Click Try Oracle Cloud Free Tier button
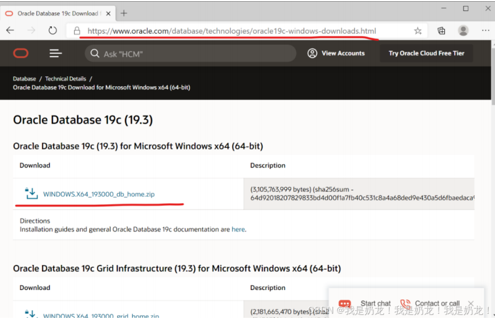Image resolution: width=495 pixels, height=319 pixels. pyautogui.click(x=426, y=54)
